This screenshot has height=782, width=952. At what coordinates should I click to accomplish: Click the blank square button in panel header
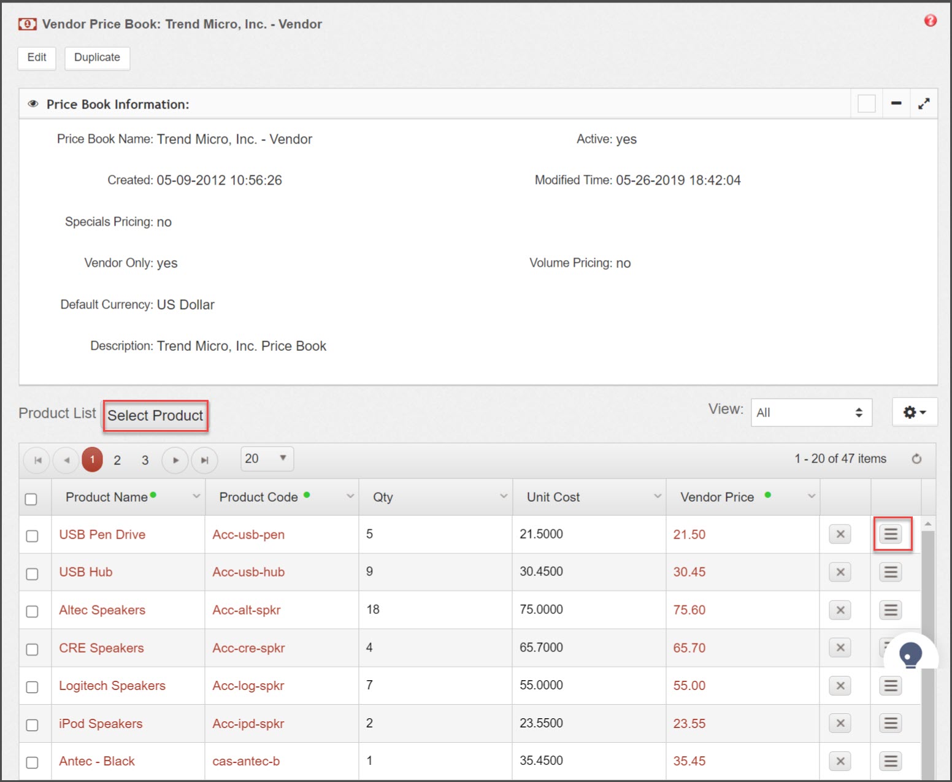click(866, 104)
